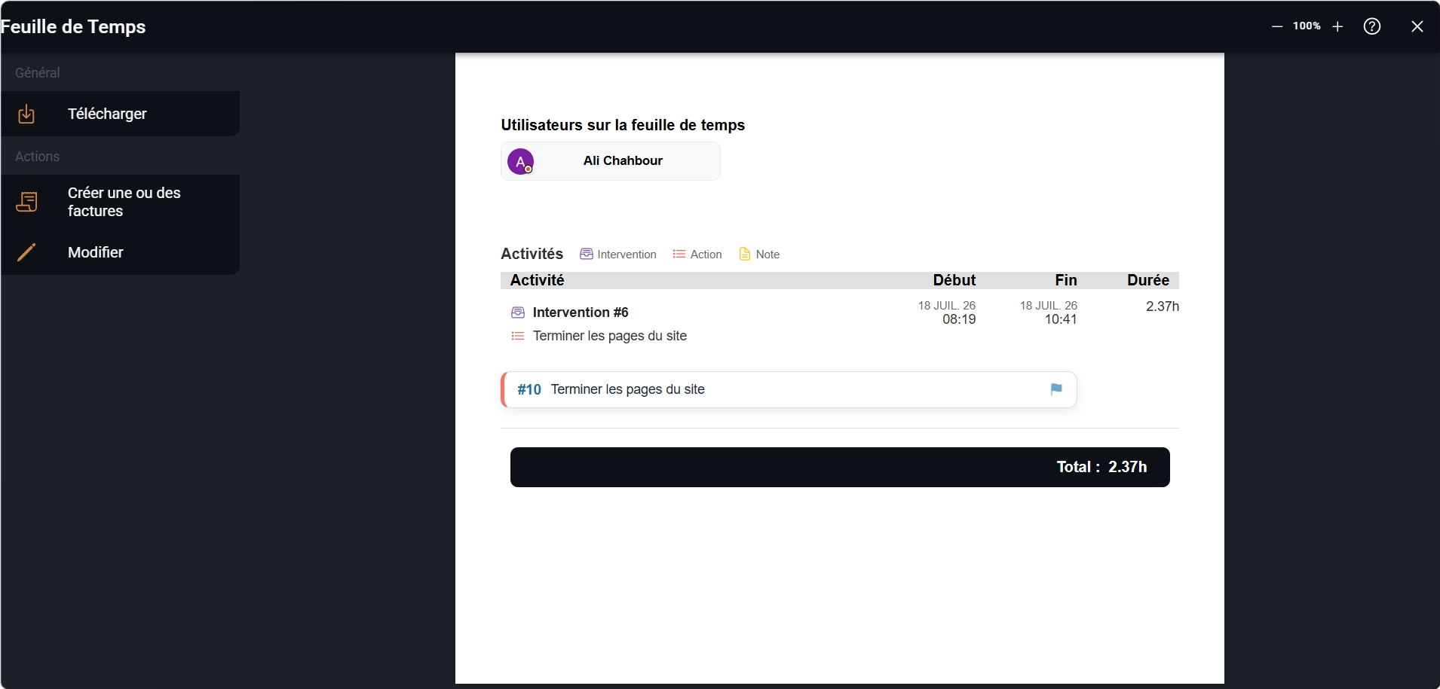Click the Fin column header
Screen dimensions: 1440x689
1065,280
